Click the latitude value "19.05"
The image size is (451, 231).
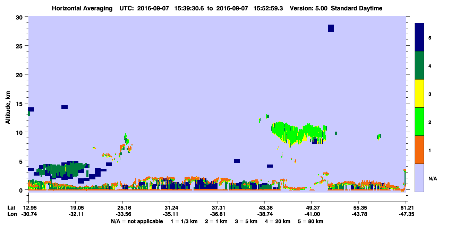tap(76, 208)
